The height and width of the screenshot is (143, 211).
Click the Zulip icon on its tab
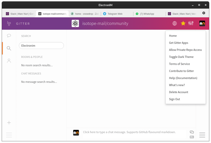point(72,14)
